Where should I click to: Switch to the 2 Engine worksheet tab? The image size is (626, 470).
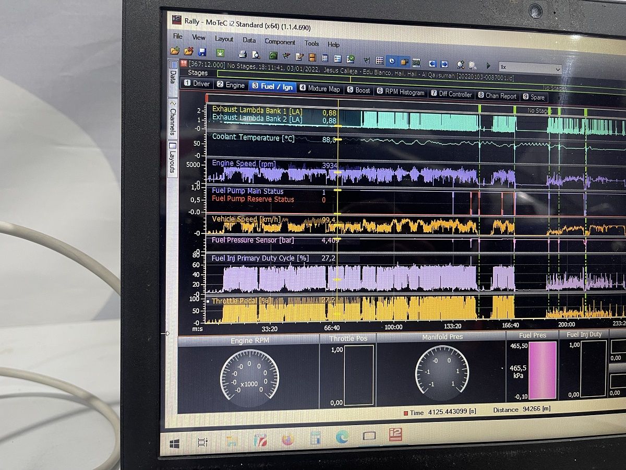[x=231, y=85]
